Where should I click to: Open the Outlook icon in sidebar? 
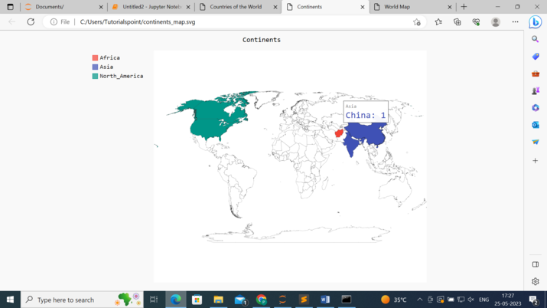[535, 125]
